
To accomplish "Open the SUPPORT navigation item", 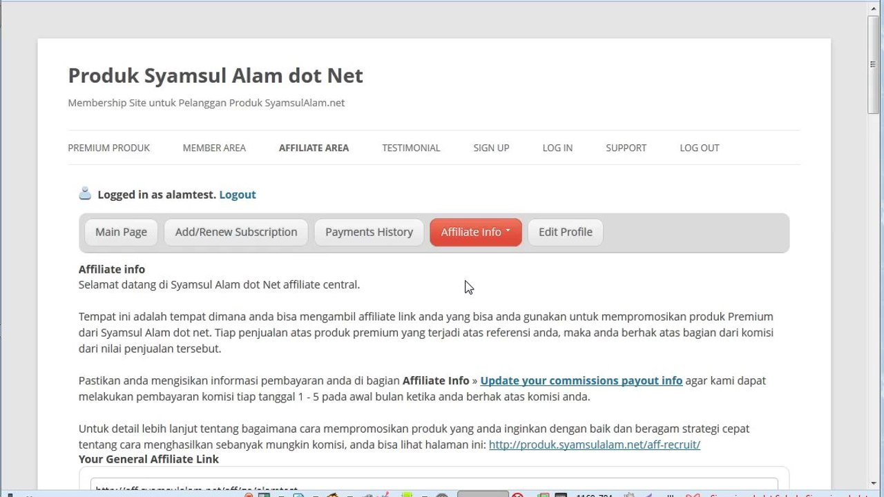I will [x=626, y=148].
